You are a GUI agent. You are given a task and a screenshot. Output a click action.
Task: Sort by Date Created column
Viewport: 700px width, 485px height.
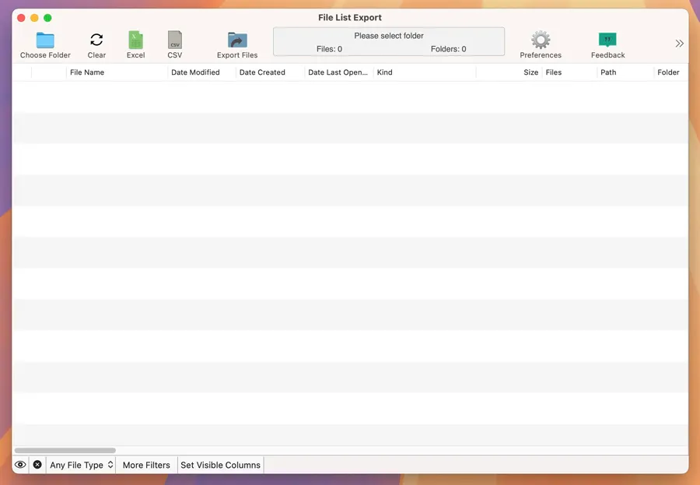[262, 72]
